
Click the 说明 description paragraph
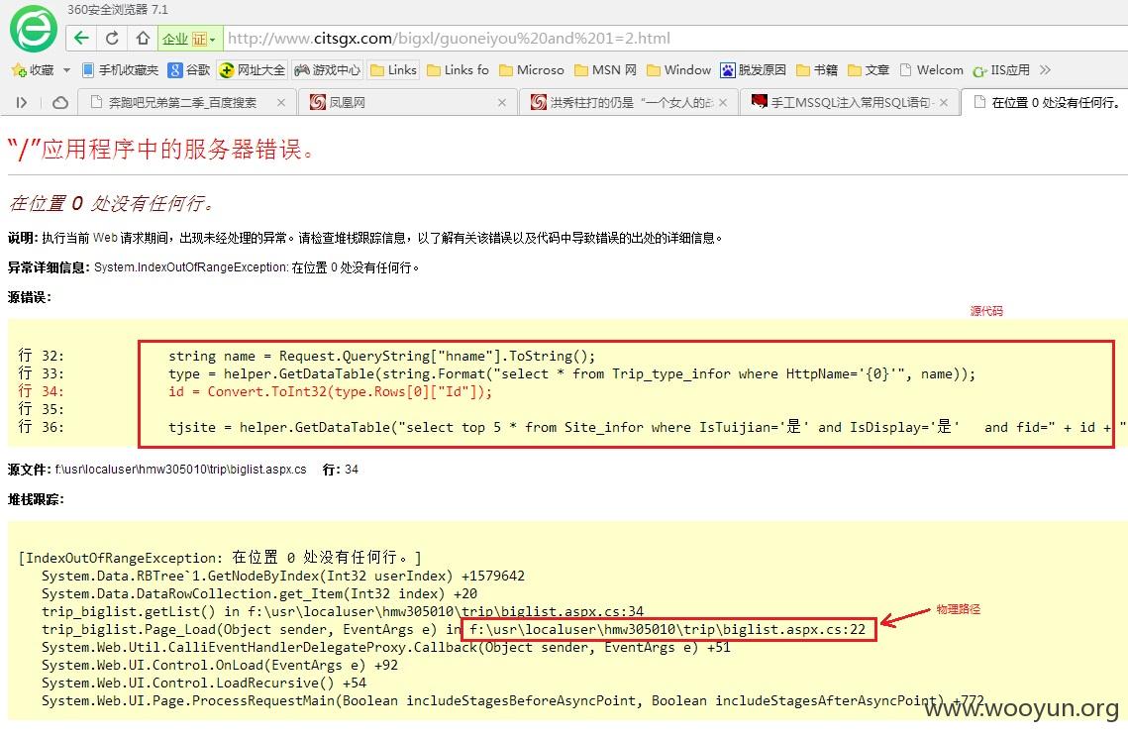(365, 238)
